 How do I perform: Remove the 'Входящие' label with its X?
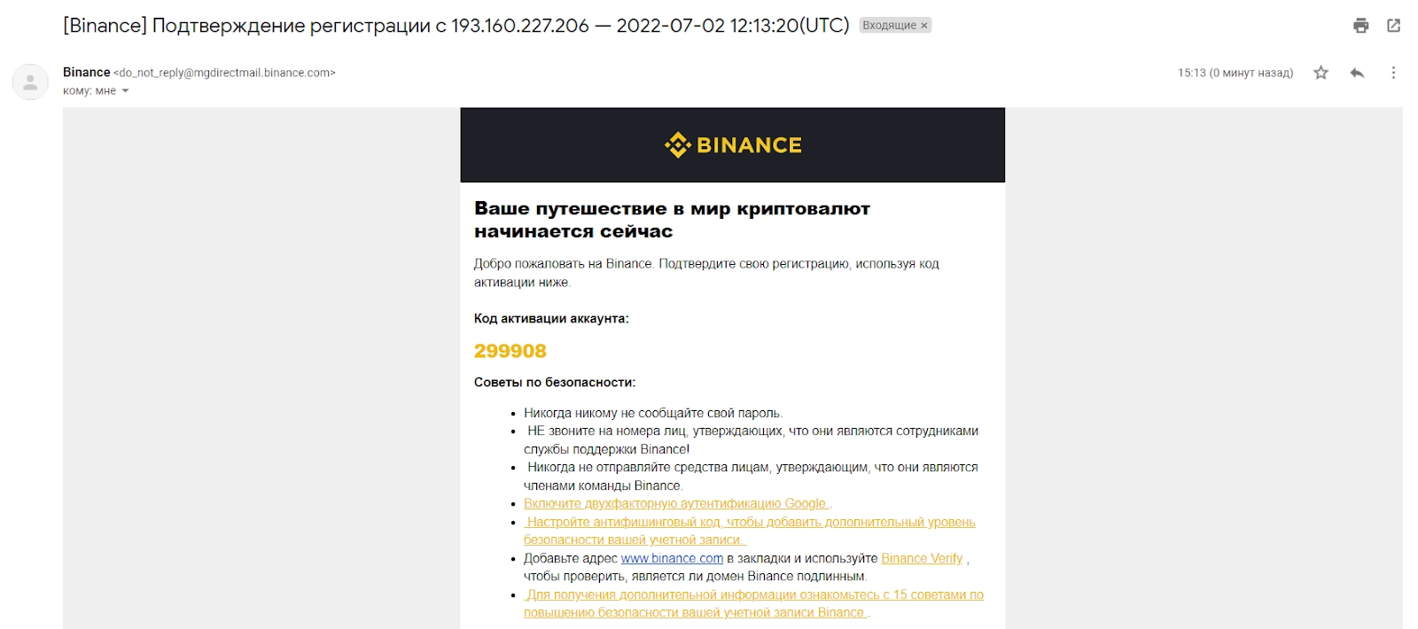pyautogui.click(x=924, y=26)
